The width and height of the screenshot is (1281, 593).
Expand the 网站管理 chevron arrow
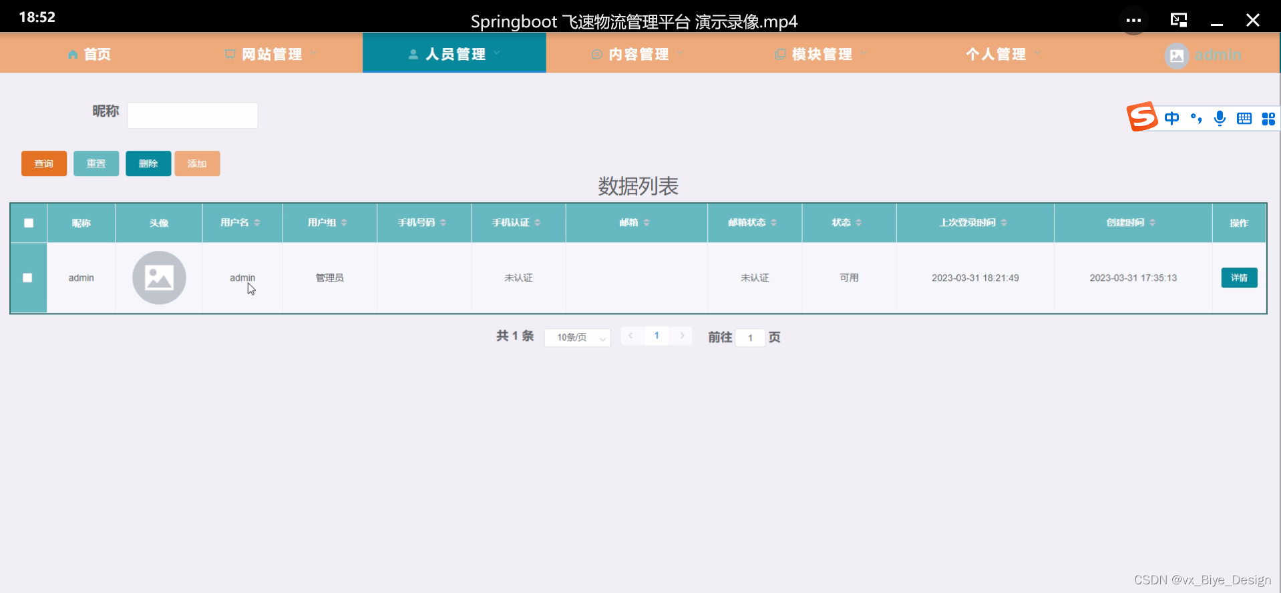(314, 53)
